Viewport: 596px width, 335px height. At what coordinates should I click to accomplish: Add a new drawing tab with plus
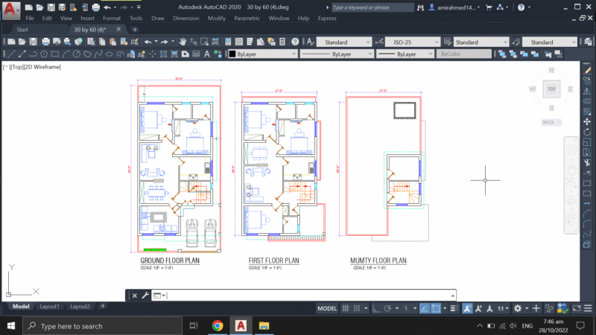coord(135,30)
